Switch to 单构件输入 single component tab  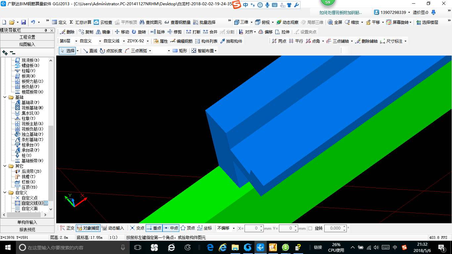[x=27, y=222]
